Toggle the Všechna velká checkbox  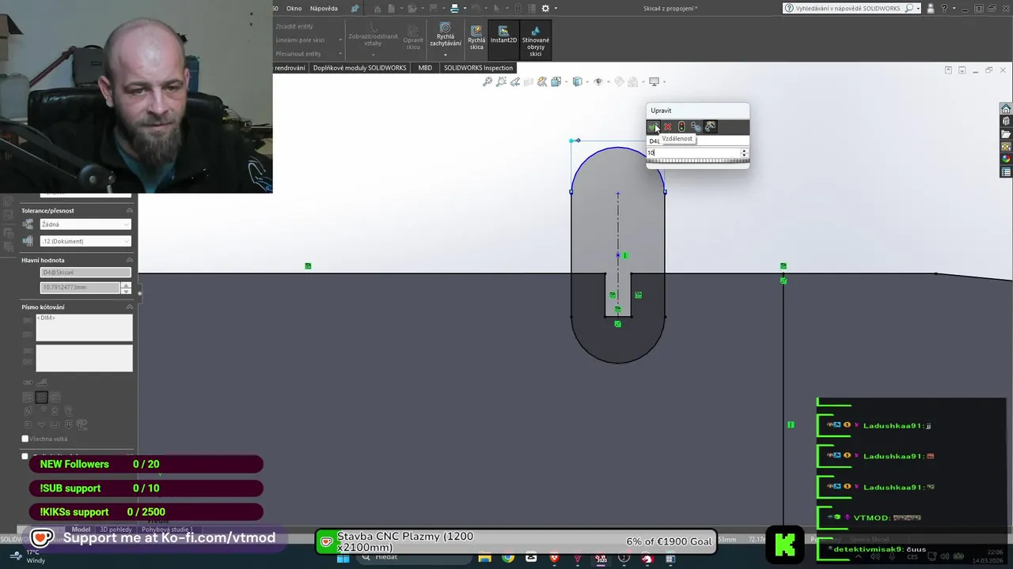pos(25,439)
